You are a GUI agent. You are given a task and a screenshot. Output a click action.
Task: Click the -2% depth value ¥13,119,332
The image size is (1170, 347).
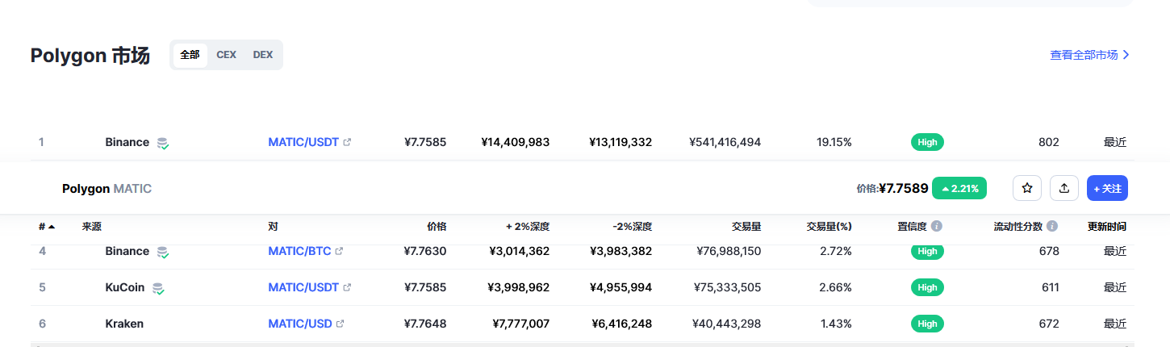click(x=621, y=142)
